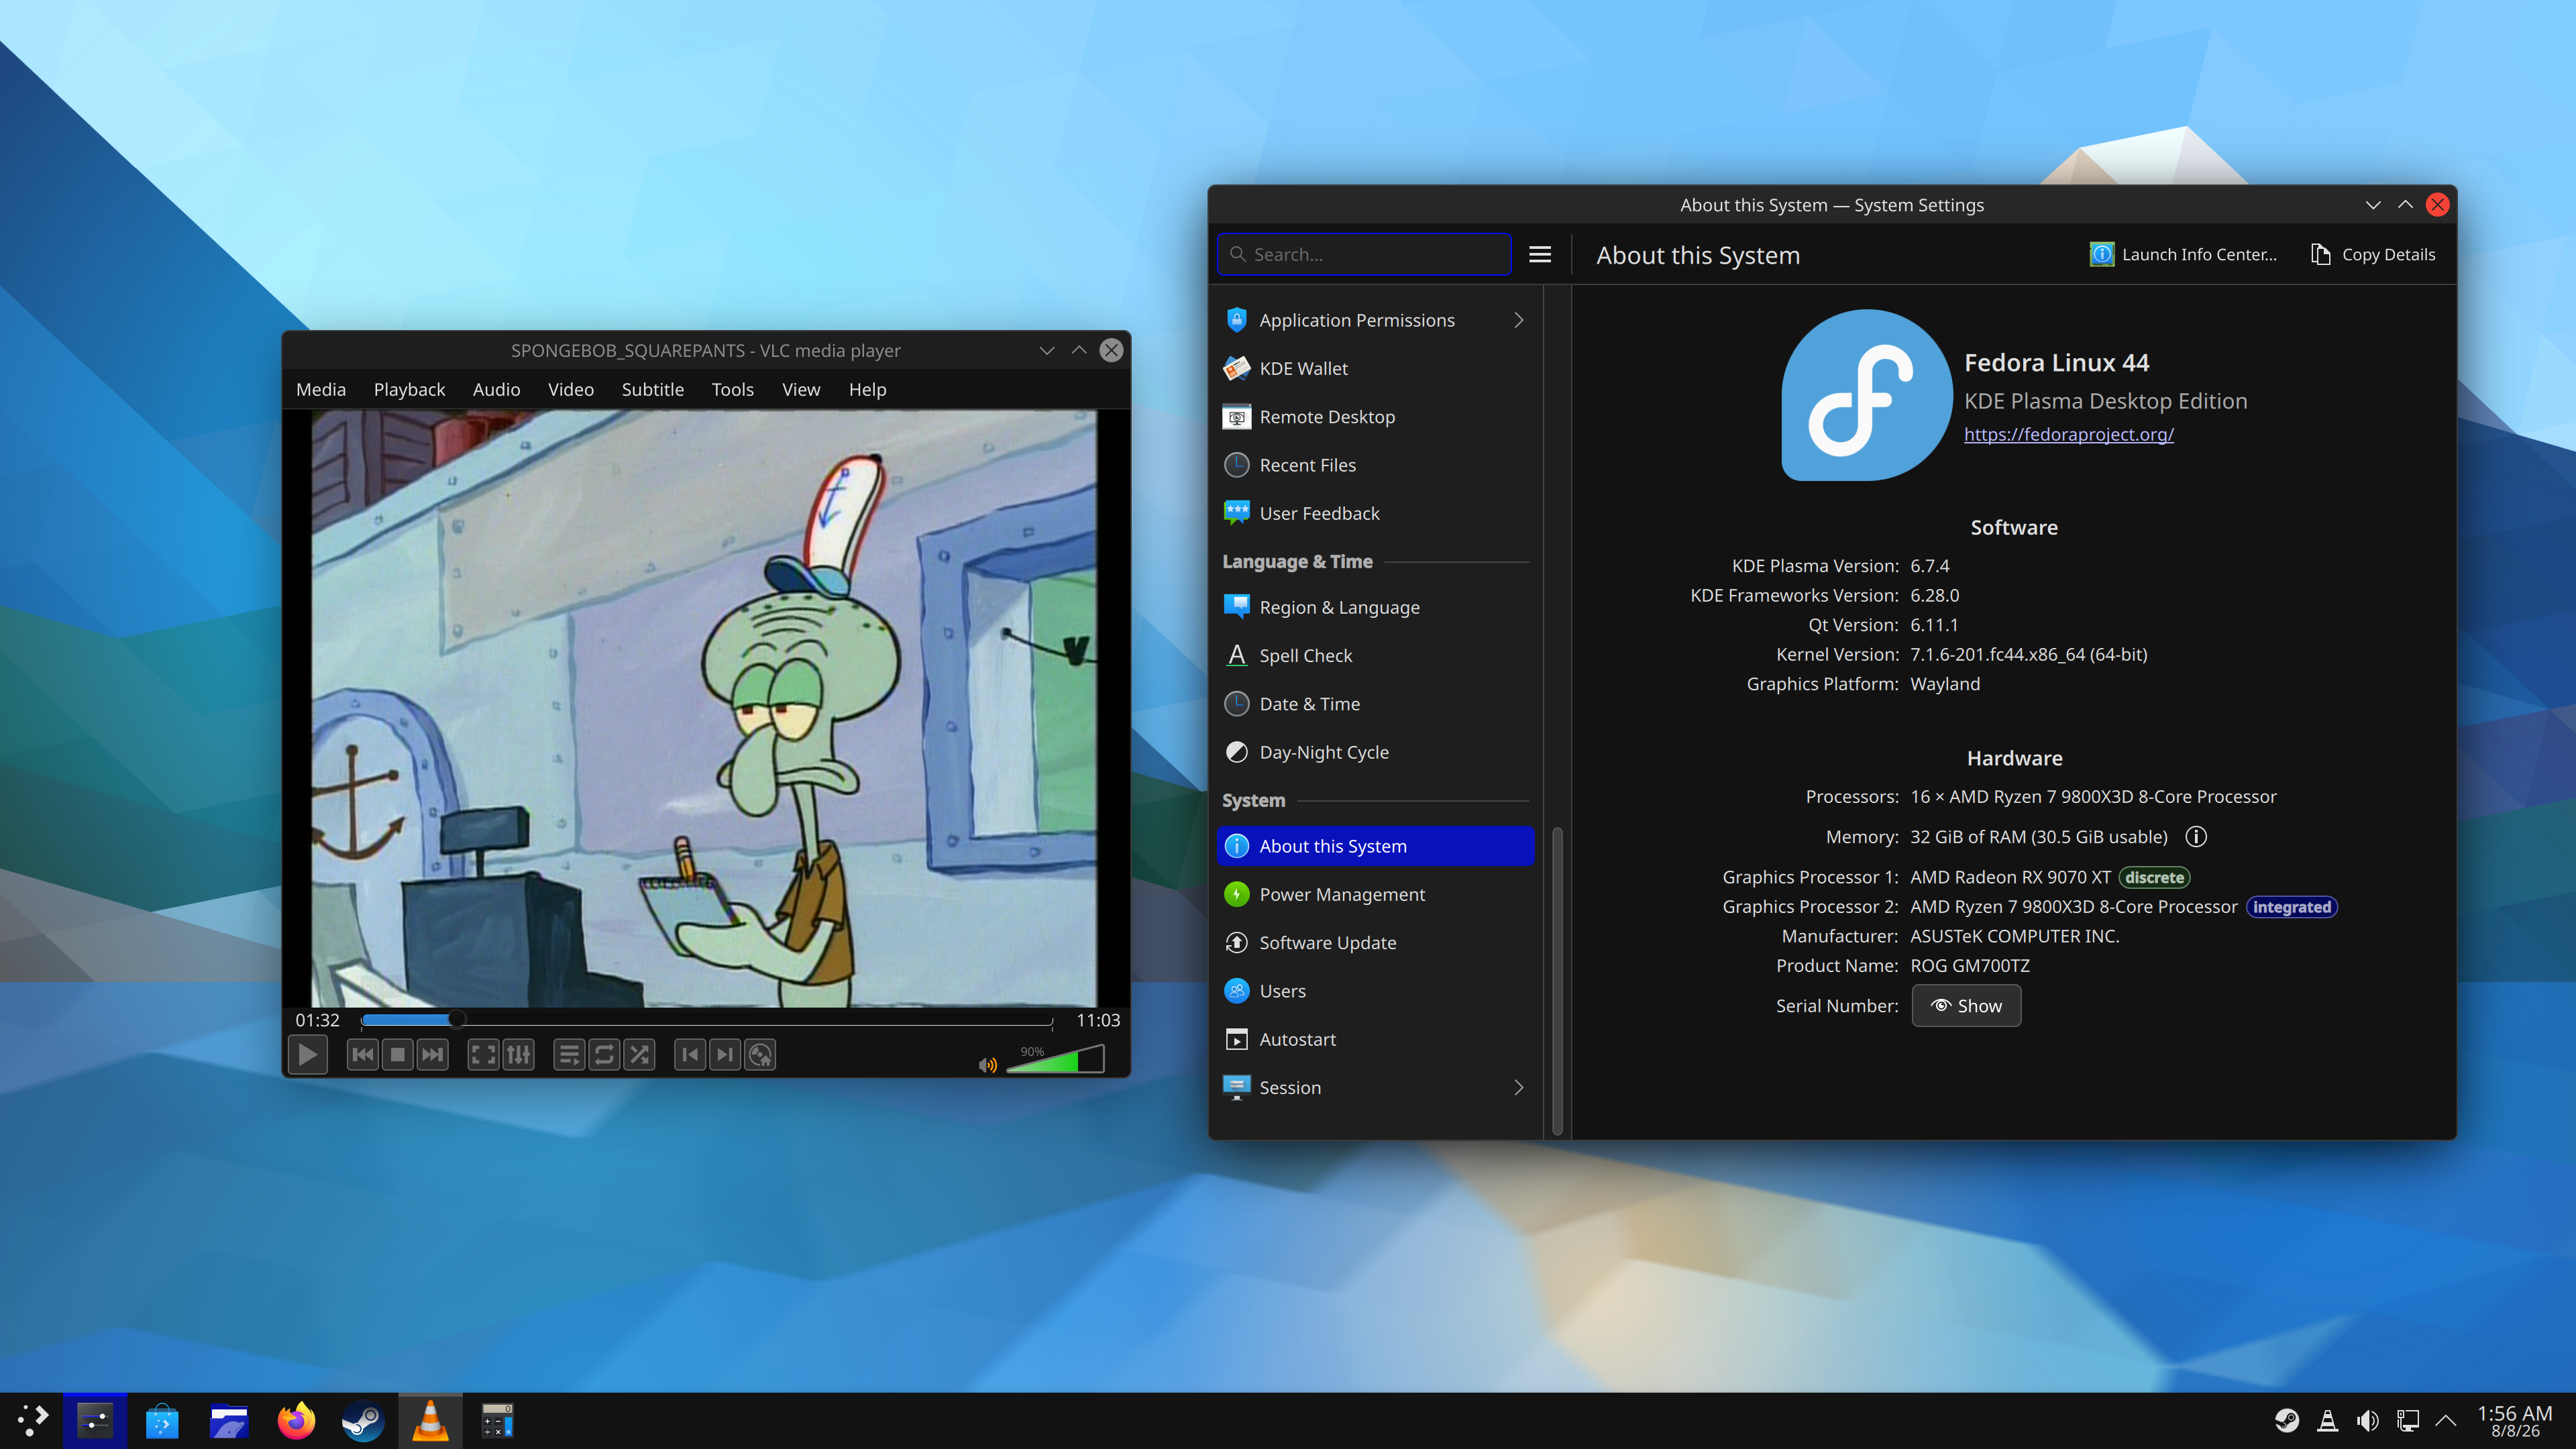Open KCalc calculator from taskbar
This screenshot has height=1449, width=2576.
click(x=497, y=1420)
